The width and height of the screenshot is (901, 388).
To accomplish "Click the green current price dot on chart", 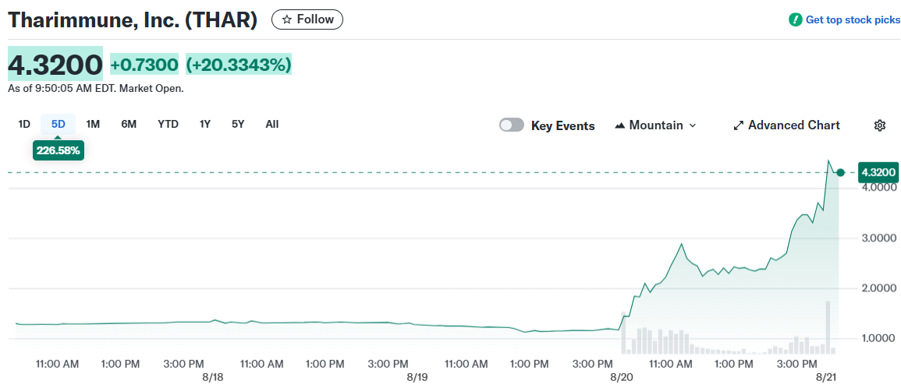I will 841,172.
